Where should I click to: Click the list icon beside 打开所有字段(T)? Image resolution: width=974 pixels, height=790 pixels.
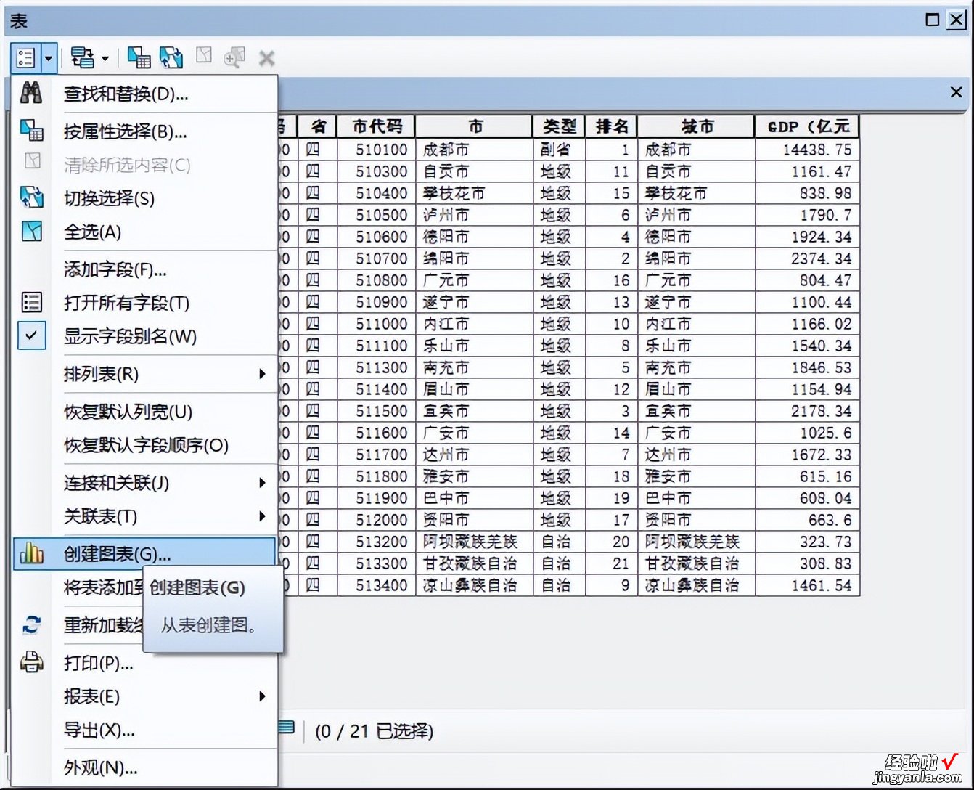[32, 302]
